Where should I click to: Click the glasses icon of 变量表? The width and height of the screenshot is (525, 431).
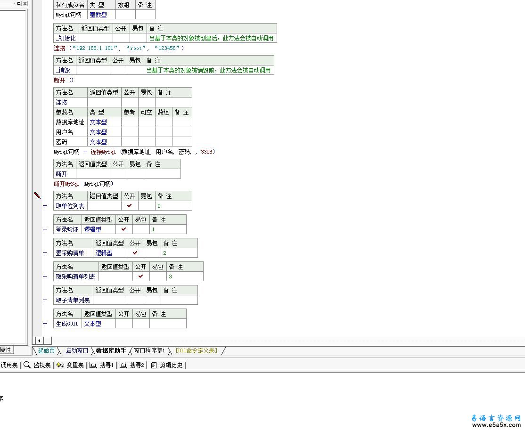(x=60, y=365)
